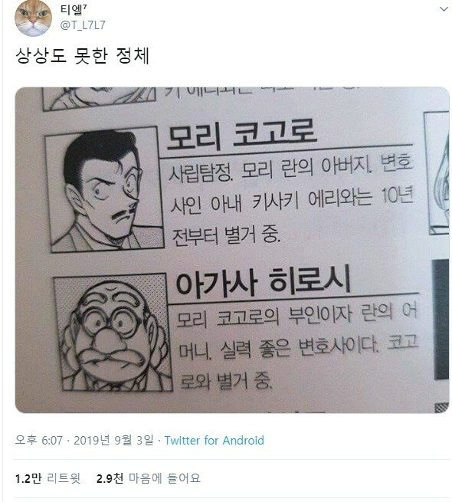Image resolution: width=452 pixels, height=502 pixels.
Task: Click the 모리 코고로 name heading
Action: 242,134
